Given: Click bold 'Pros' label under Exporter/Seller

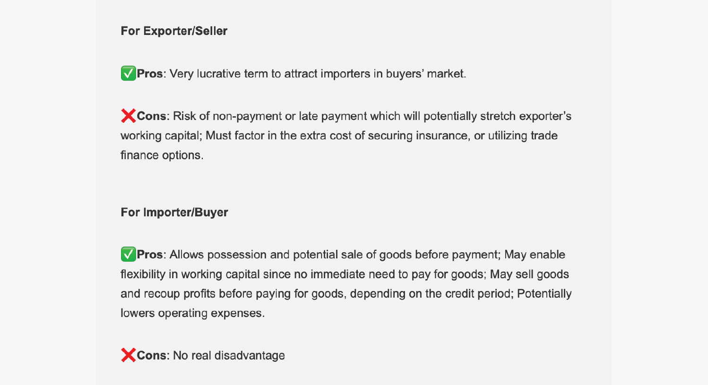Looking at the screenshot, I should click(x=150, y=74).
